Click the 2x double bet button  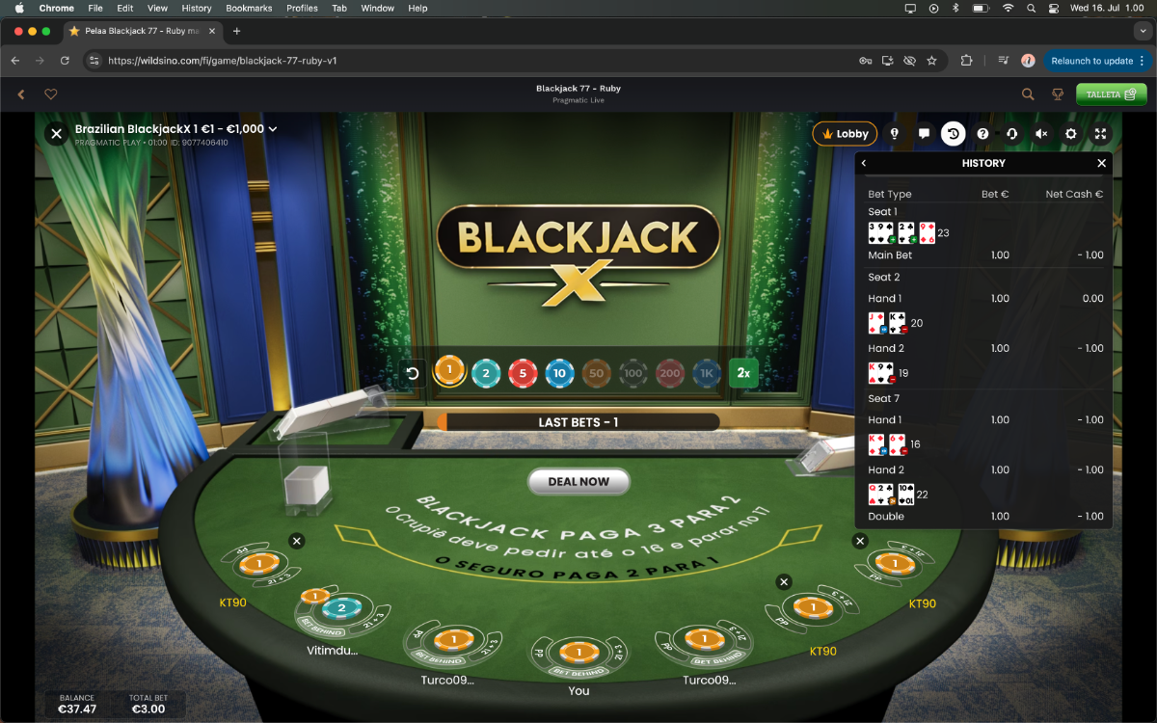tap(743, 373)
